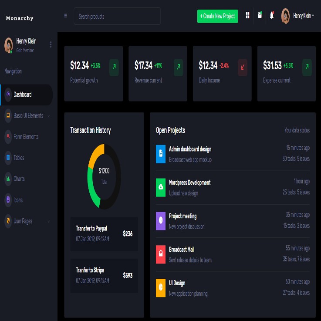Open Wordpress Development project
The image size is (321, 321).
click(x=190, y=182)
